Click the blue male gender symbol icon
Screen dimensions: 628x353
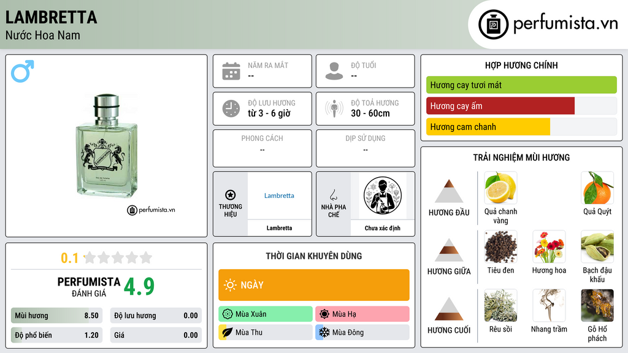point(23,71)
